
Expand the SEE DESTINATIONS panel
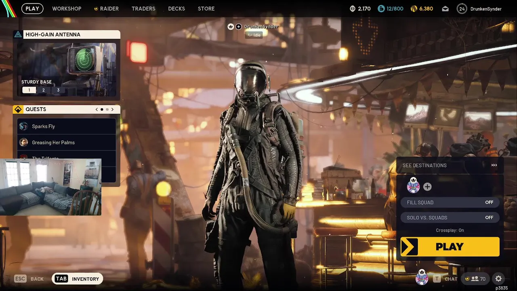click(x=450, y=165)
